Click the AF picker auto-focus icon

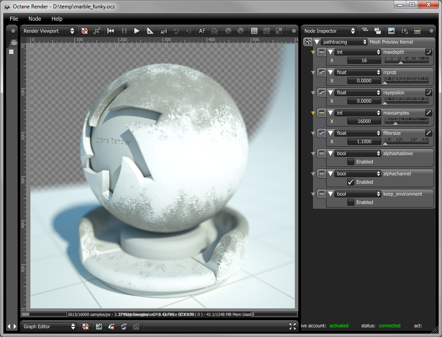click(x=163, y=31)
